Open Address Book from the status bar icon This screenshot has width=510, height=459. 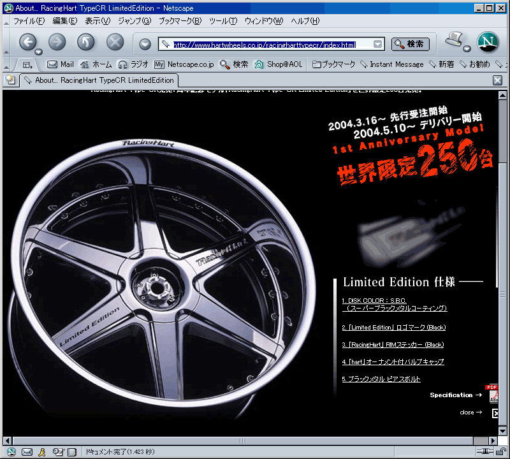(x=72, y=452)
